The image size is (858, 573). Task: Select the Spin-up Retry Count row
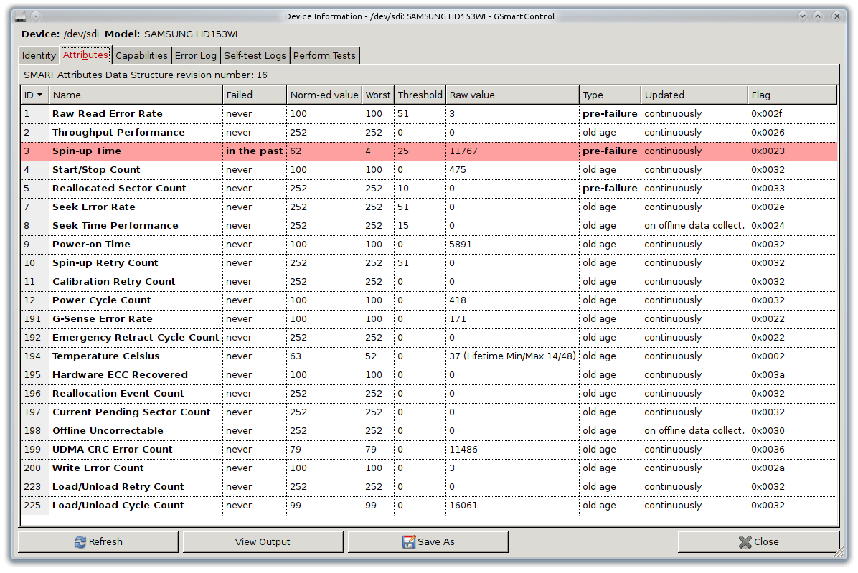click(x=429, y=262)
